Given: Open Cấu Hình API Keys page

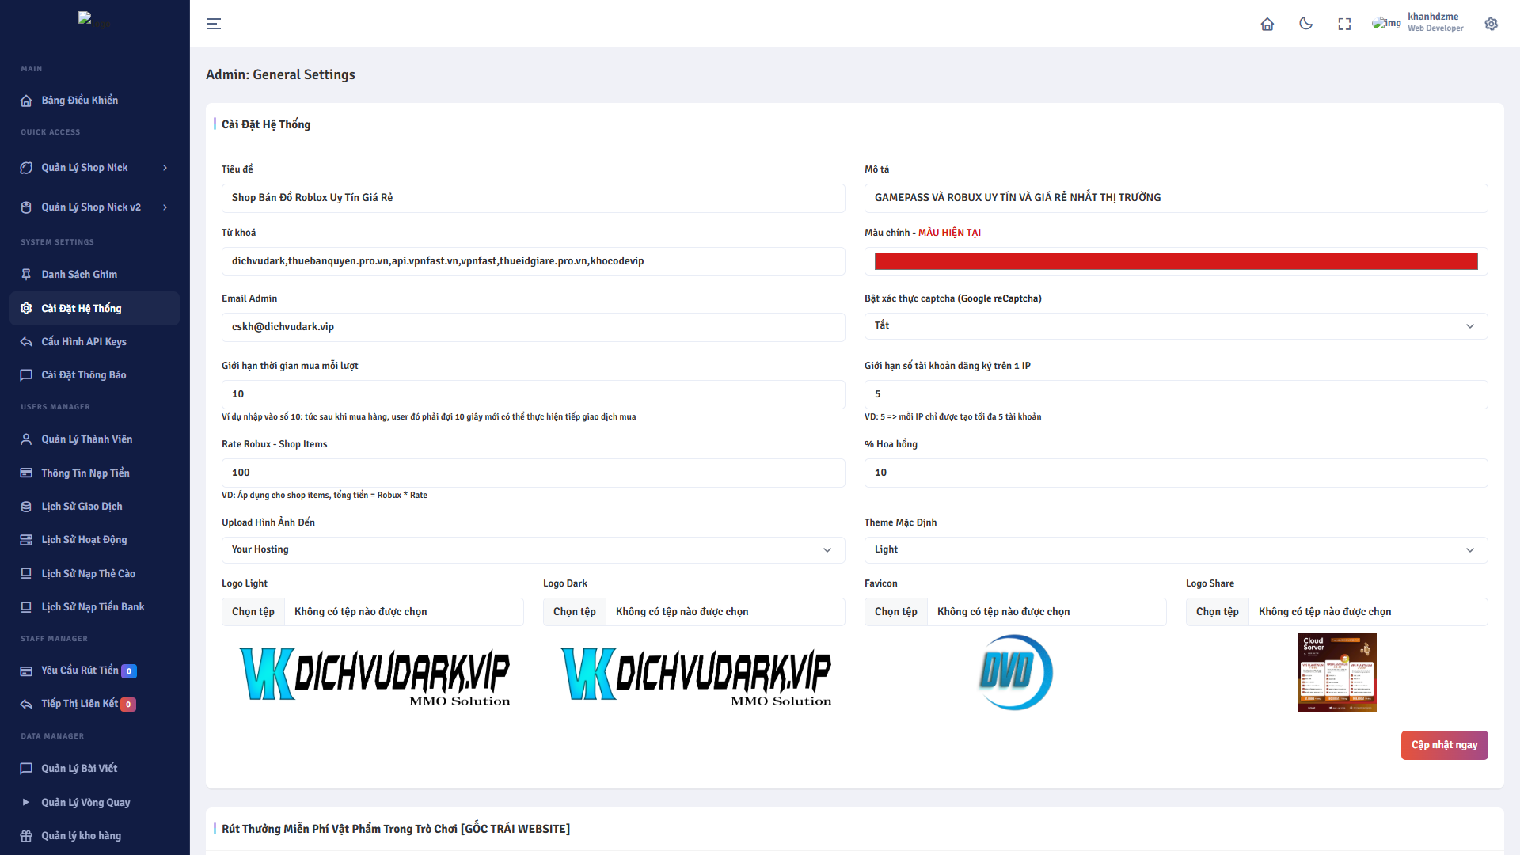Looking at the screenshot, I should coord(84,342).
